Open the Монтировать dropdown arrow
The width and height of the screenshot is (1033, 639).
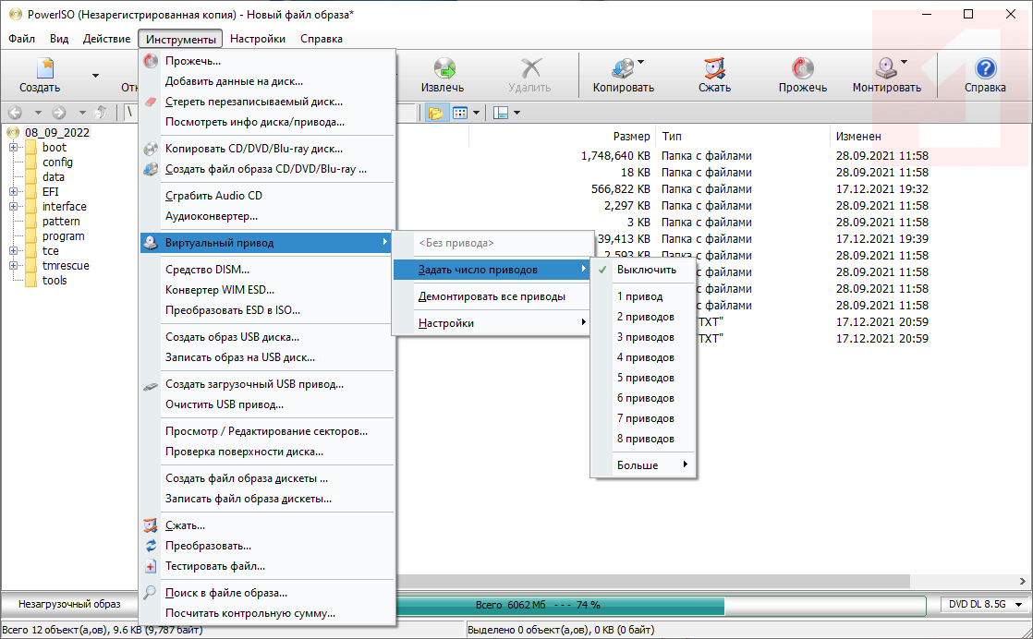(x=904, y=63)
